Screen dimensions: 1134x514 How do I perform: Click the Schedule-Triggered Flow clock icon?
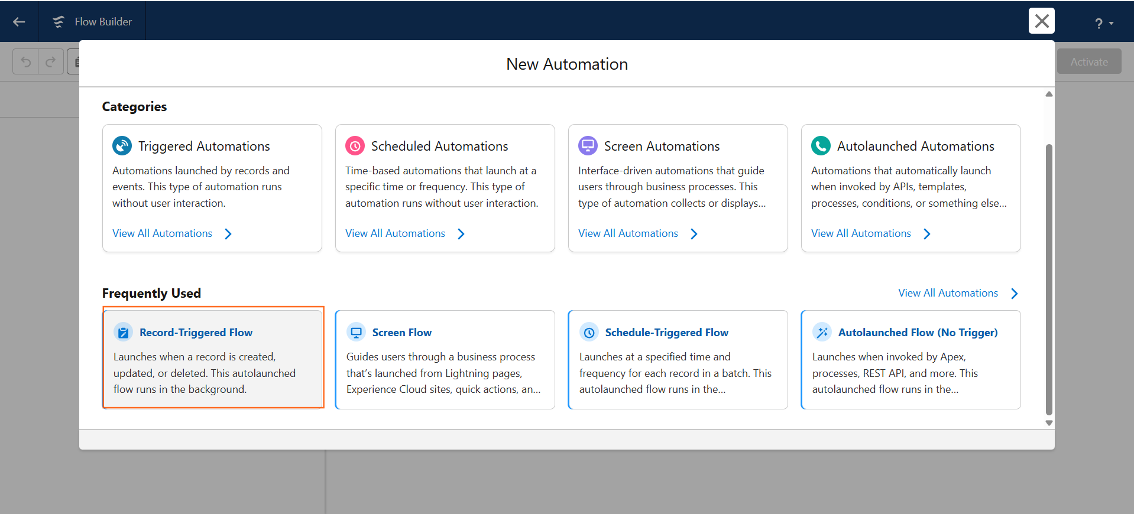pyautogui.click(x=589, y=333)
